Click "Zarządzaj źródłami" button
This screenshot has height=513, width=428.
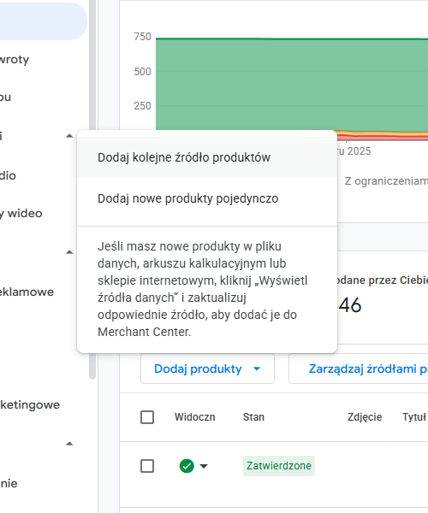click(359, 369)
